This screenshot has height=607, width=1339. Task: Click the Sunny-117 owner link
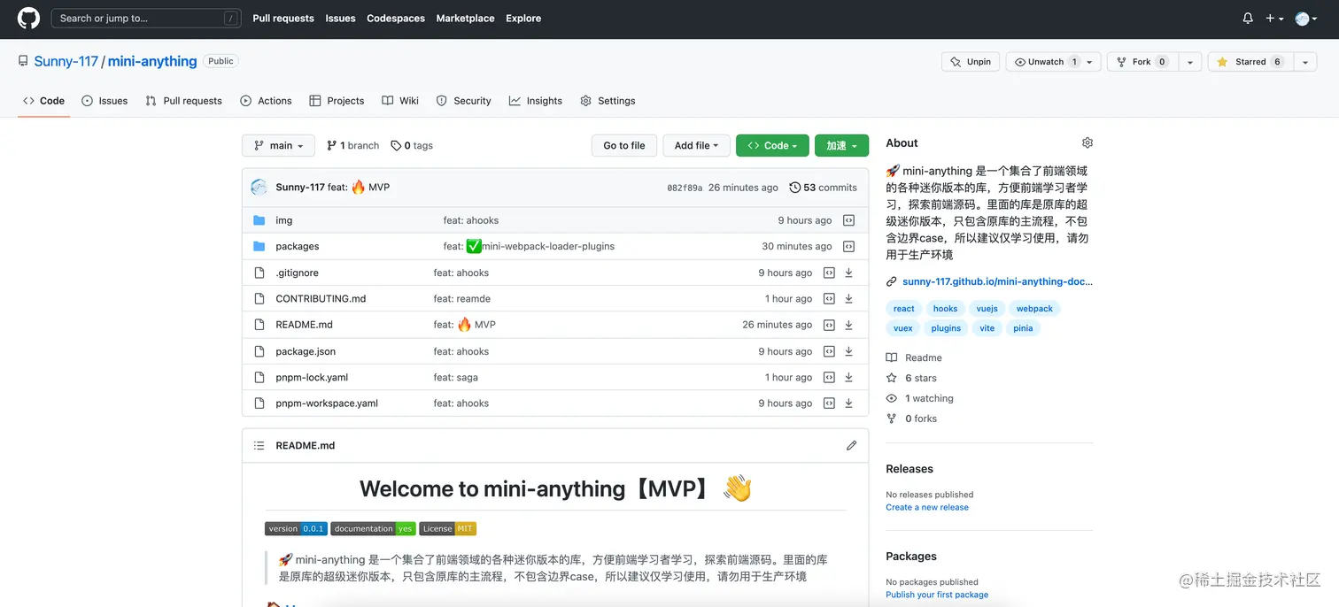tap(66, 61)
